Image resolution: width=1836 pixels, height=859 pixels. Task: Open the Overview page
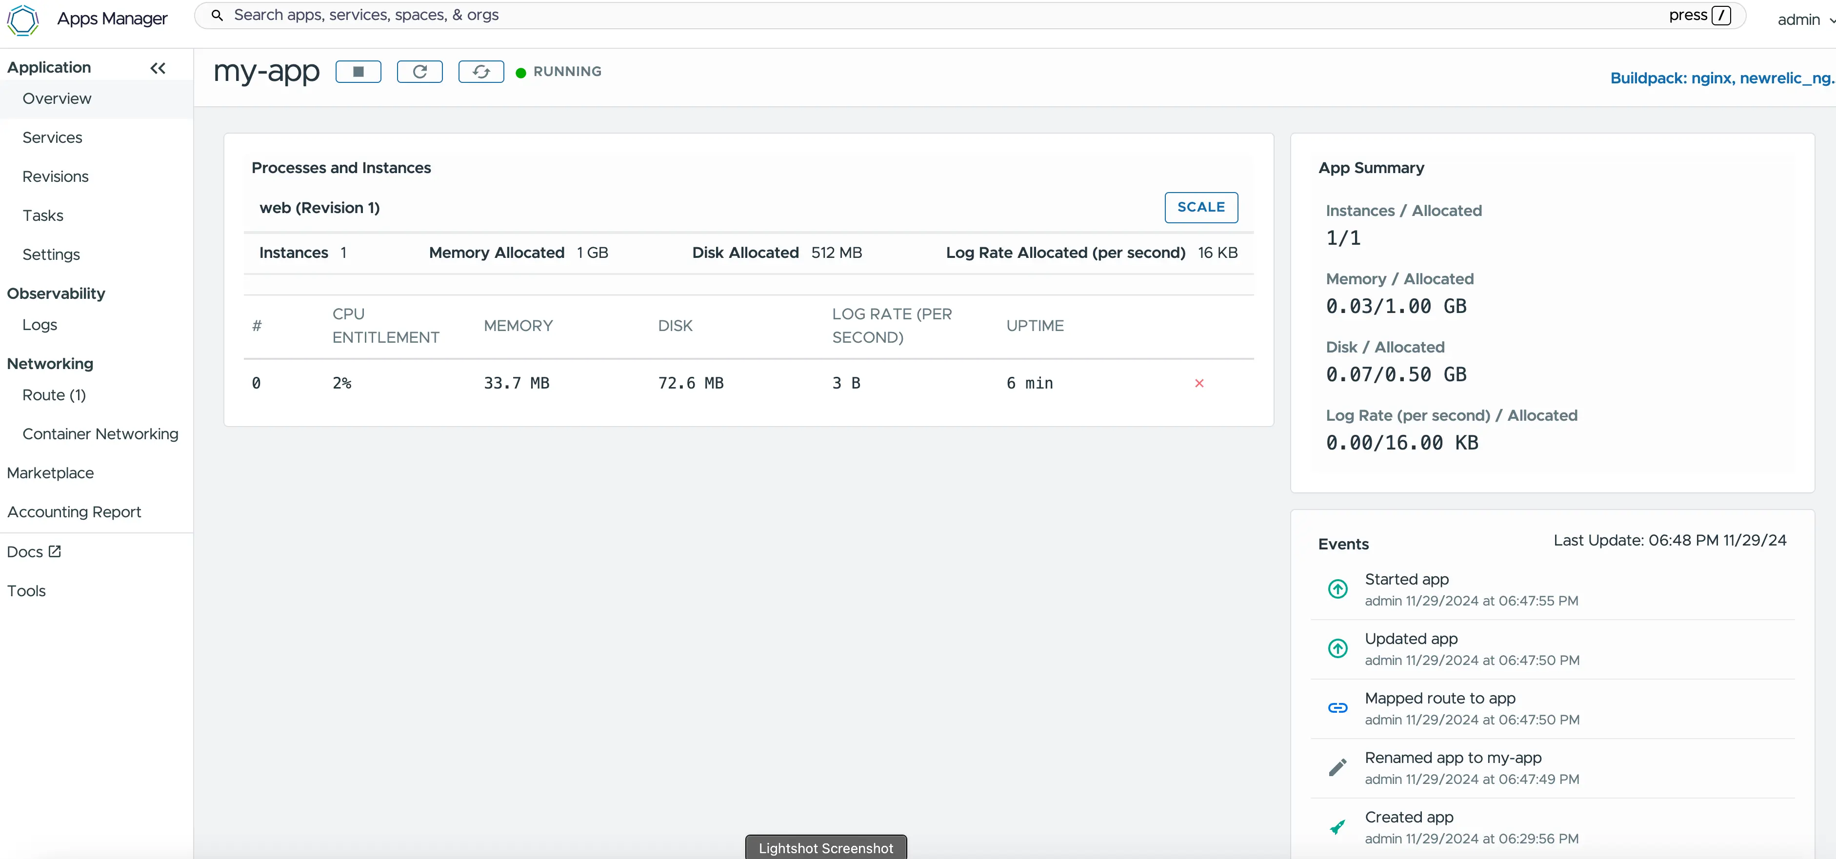pyautogui.click(x=96, y=99)
